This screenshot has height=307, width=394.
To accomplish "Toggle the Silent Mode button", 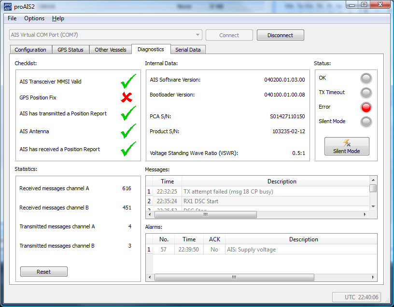I will pos(346,146).
